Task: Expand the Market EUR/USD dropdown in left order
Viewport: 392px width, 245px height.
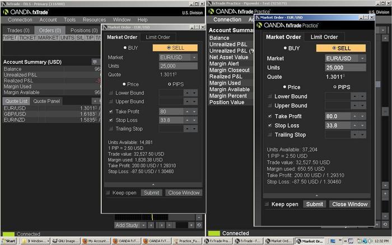Action: click(x=194, y=57)
